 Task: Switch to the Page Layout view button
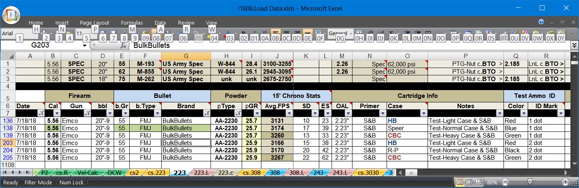pos(469,182)
